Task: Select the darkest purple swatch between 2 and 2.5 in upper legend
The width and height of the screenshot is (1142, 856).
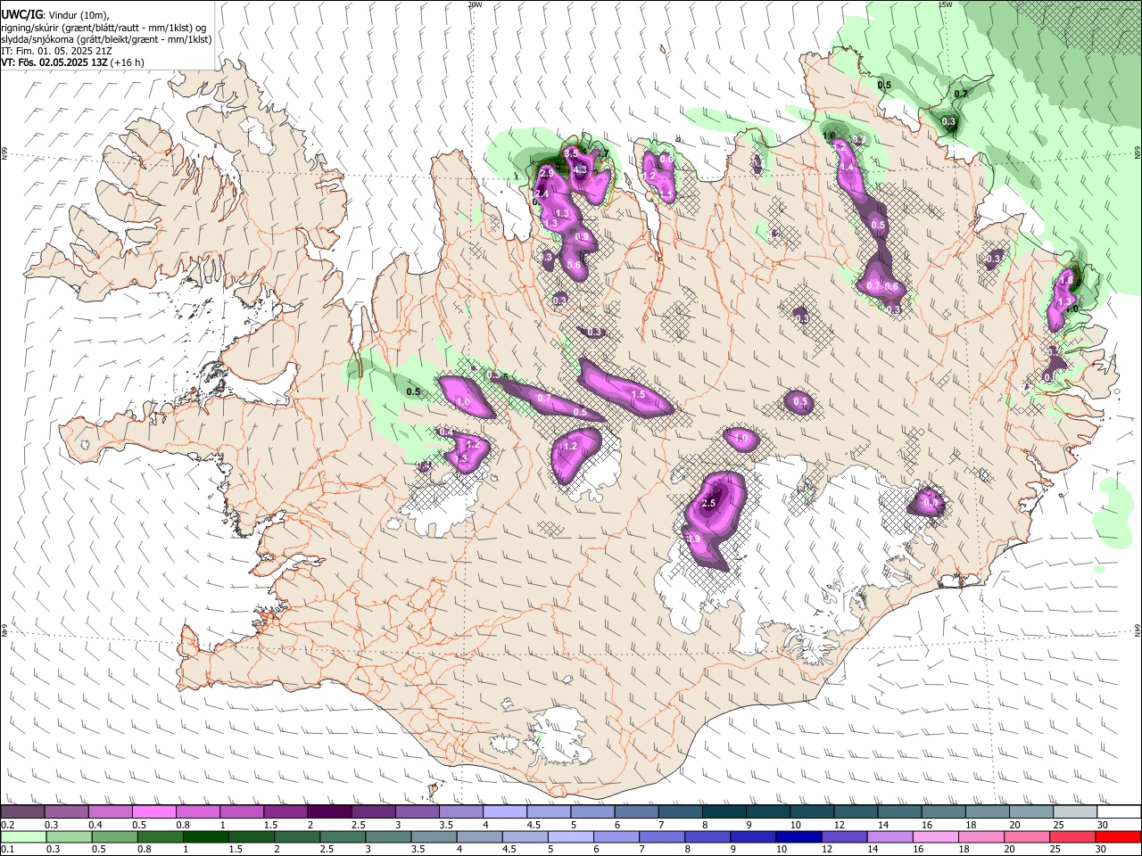Action: tap(330, 811)
